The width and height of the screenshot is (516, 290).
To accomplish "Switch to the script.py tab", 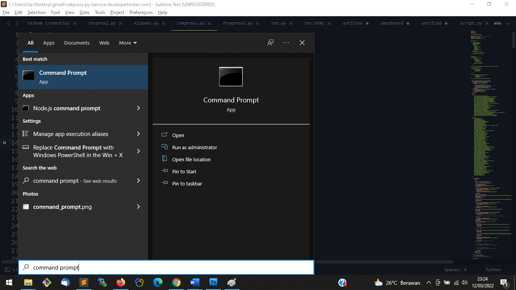I will (x=471, y=23).
